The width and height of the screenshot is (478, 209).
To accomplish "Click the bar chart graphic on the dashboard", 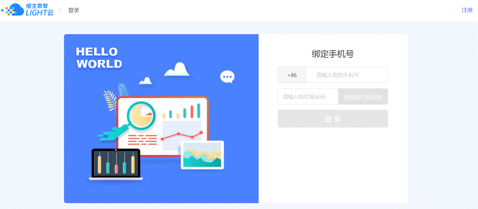I will point(182,111).
